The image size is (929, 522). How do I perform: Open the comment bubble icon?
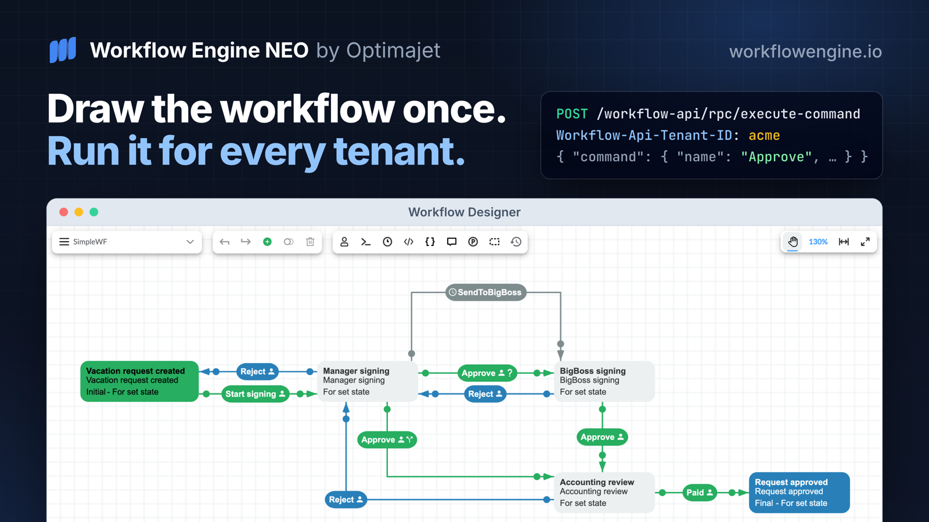(452, 242)
